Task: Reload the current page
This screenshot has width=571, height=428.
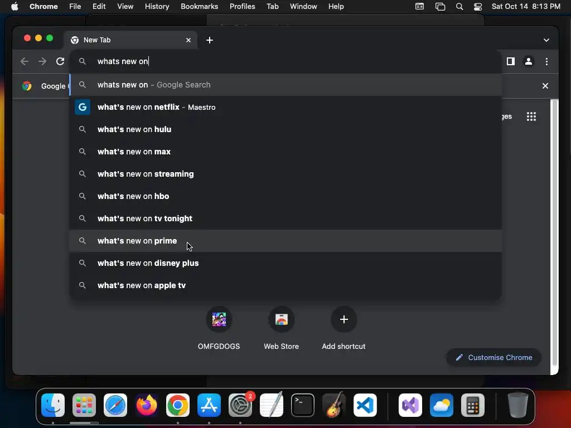Action: point(60,61)
